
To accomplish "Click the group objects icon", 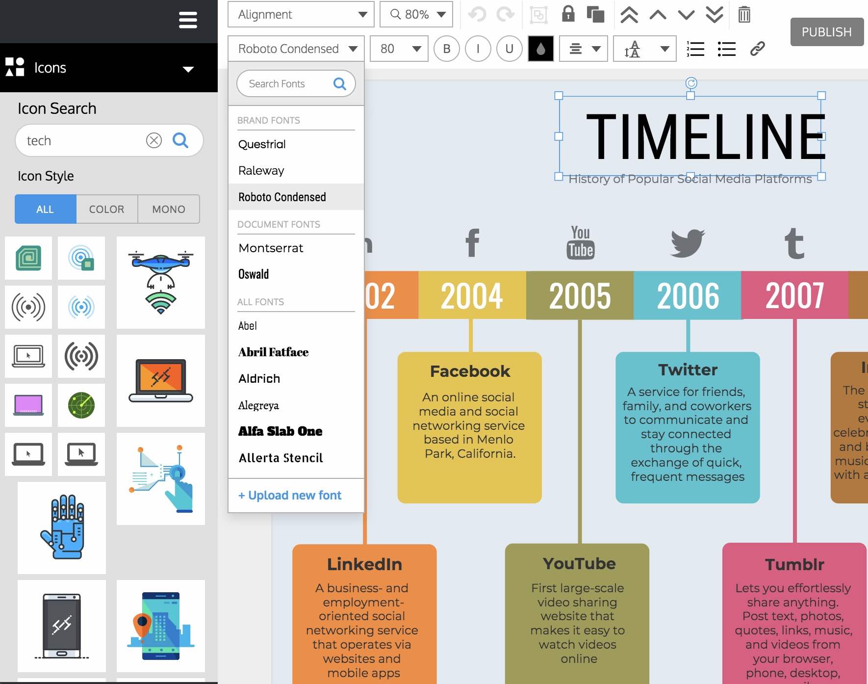I will pyautogui.click(x=538, y=15).
